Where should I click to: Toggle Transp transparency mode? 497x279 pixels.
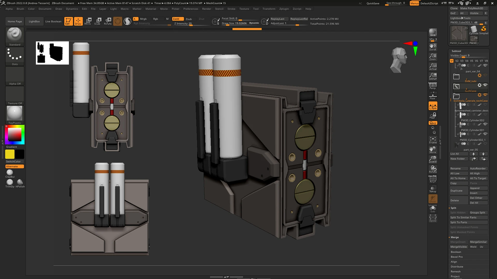(433, 189)
